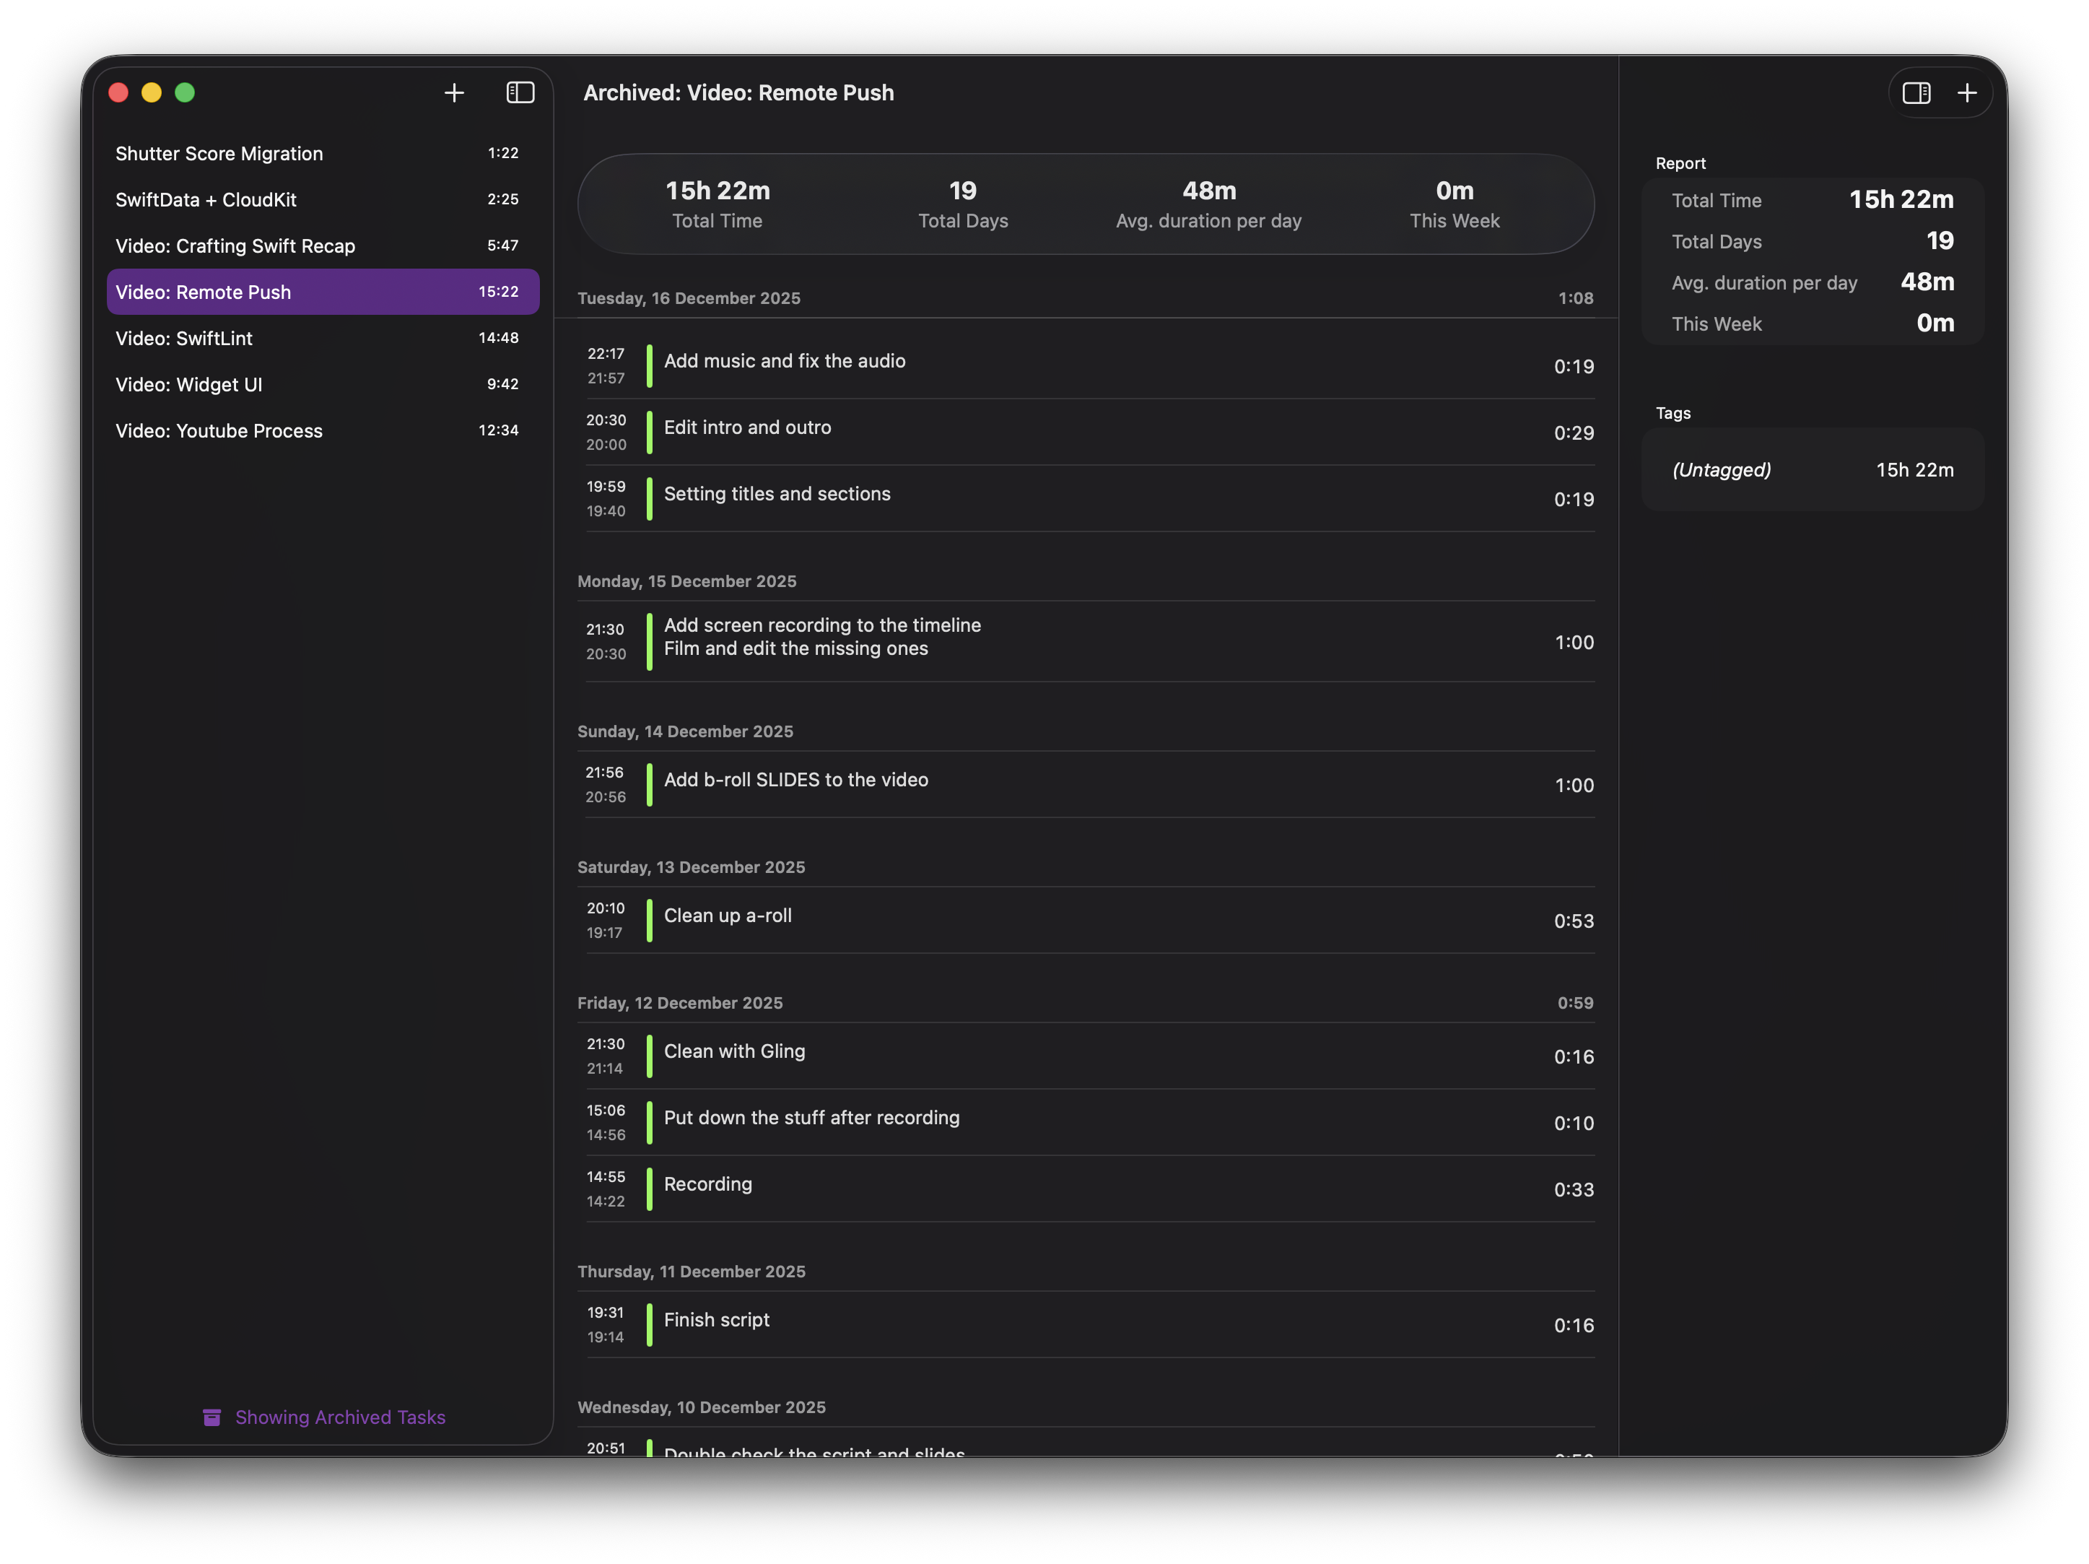Select the Video: Youtube Process task

[321, 430]
